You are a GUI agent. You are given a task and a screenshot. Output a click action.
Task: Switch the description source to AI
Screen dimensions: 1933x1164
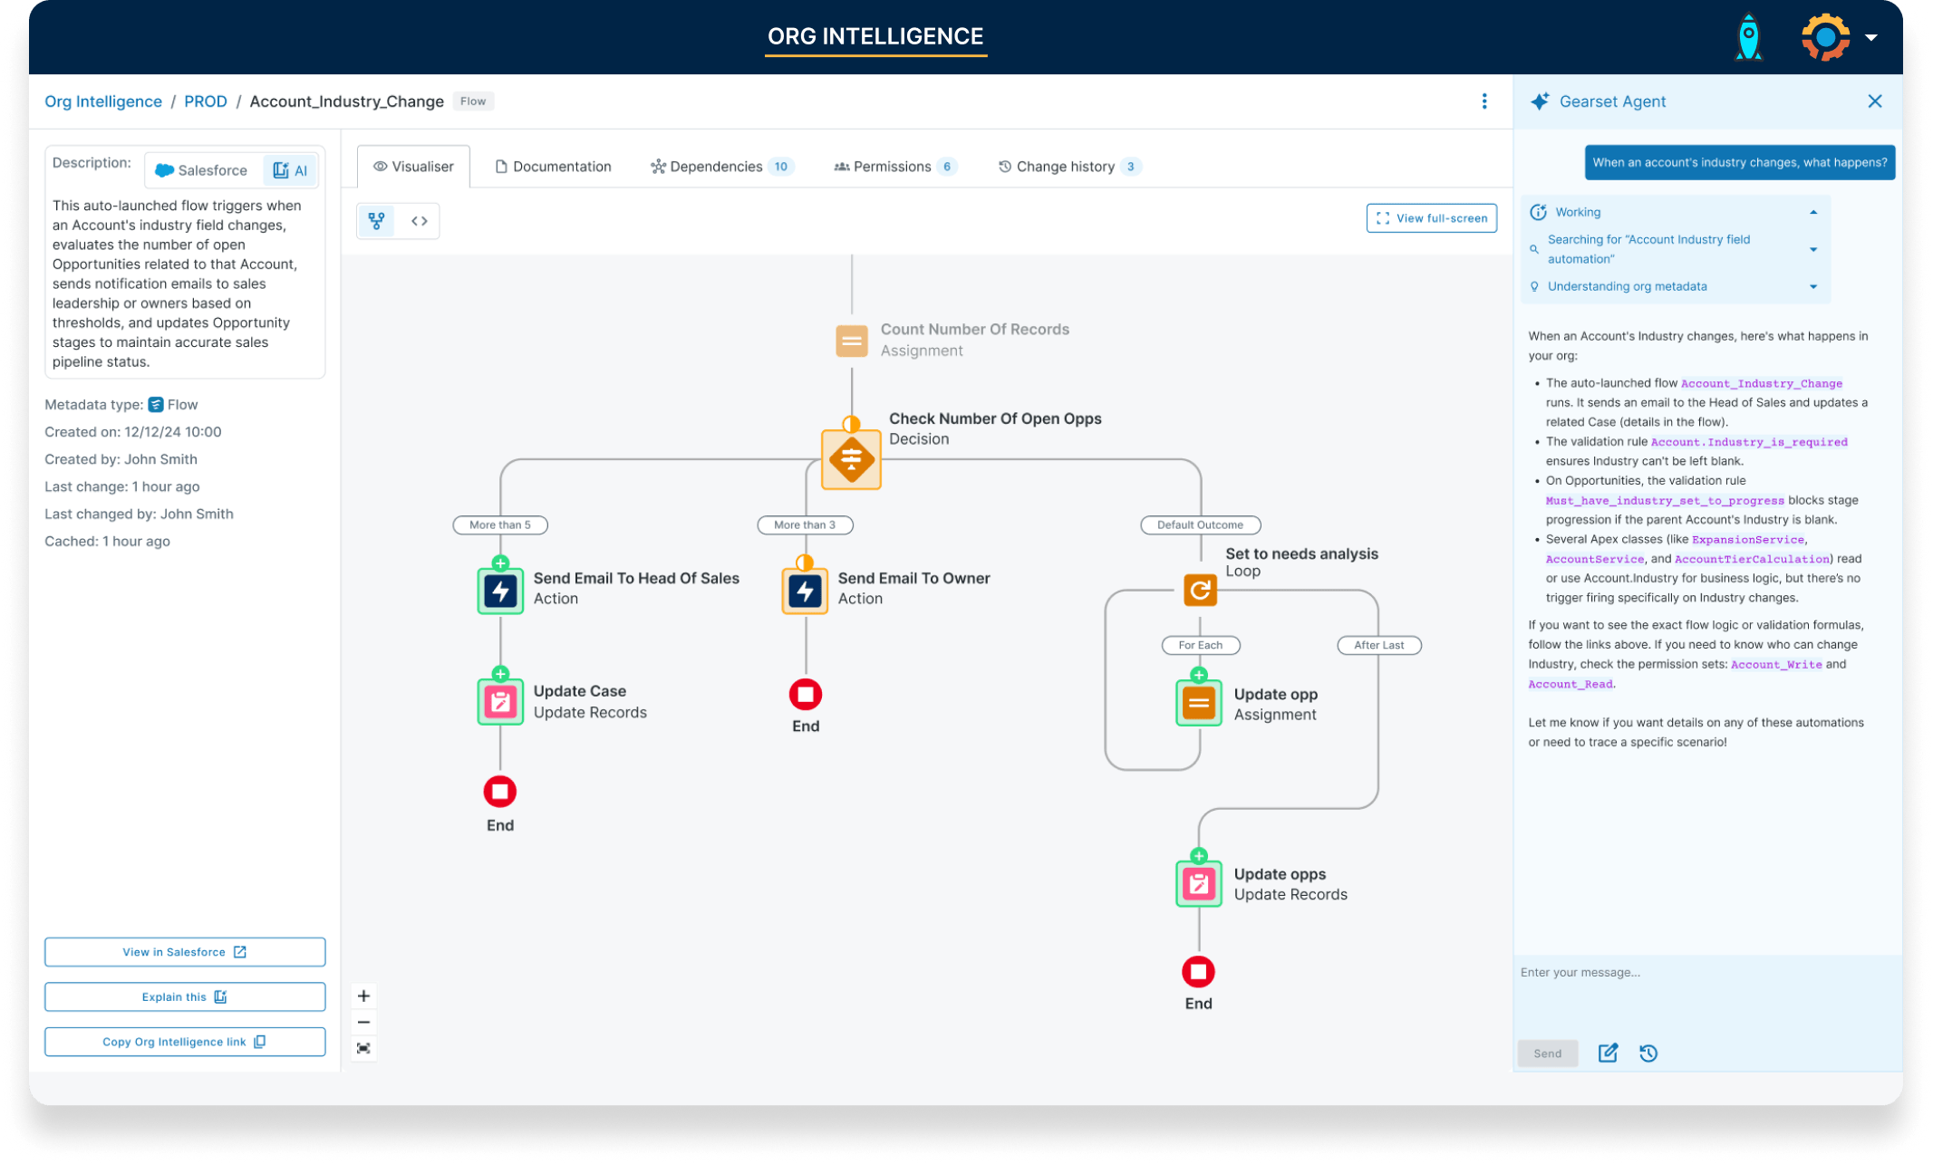click(289, 169)
